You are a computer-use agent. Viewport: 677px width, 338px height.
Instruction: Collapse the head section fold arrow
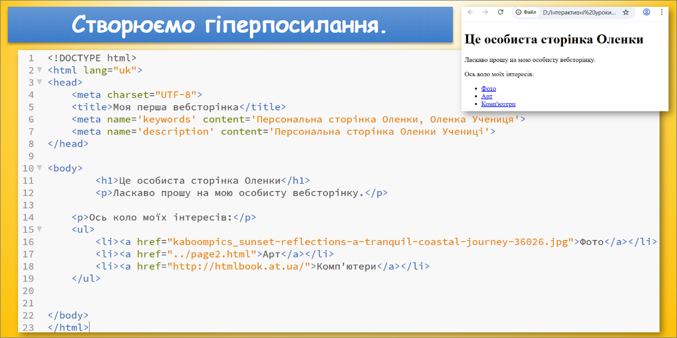[39, 82]
